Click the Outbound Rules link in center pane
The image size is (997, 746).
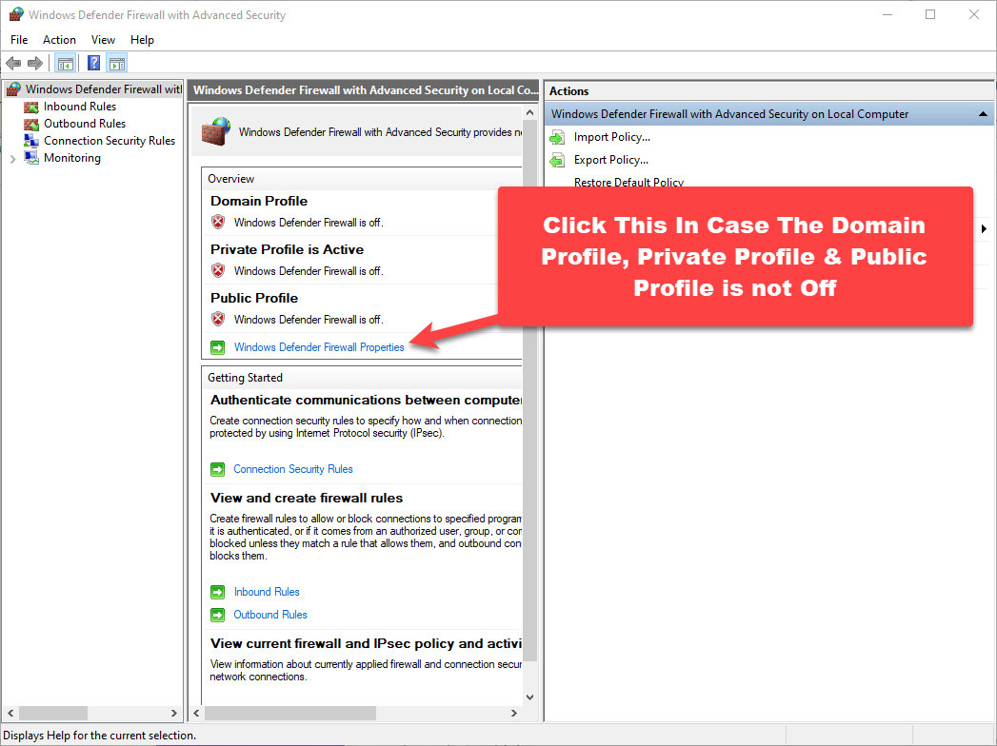click(270, 615)
